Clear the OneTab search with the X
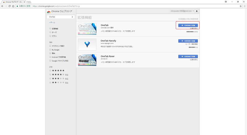This screenshot has height=135, width=247. pos(72,17)
